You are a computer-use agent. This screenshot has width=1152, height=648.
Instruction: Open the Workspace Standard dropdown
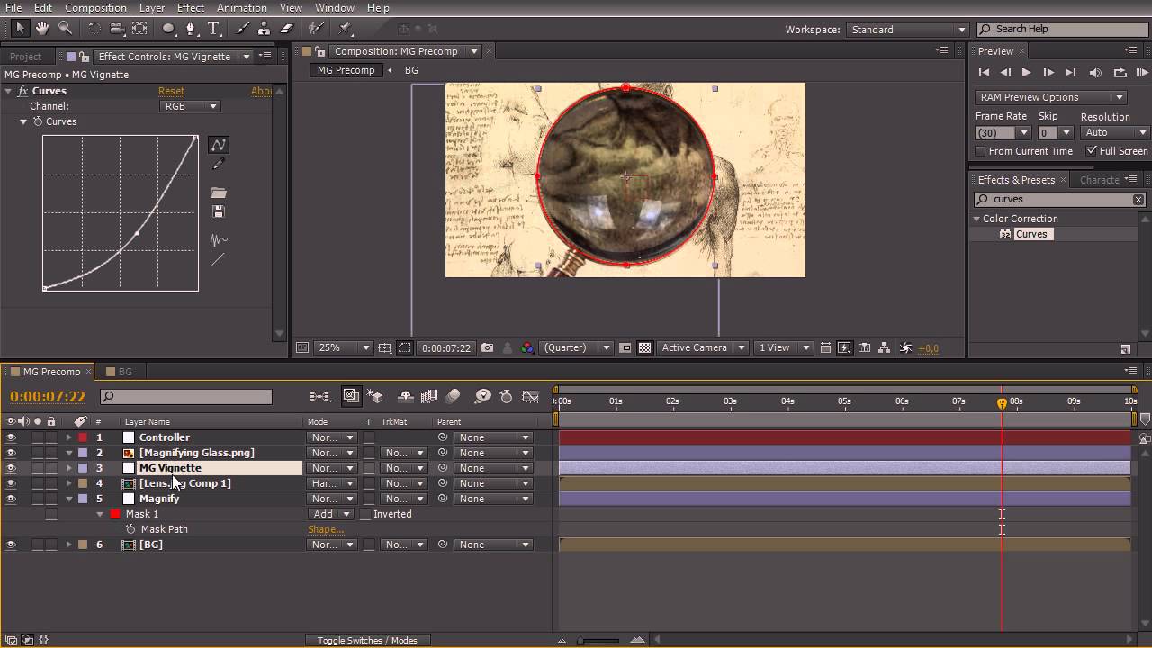[x=907, y=30]
